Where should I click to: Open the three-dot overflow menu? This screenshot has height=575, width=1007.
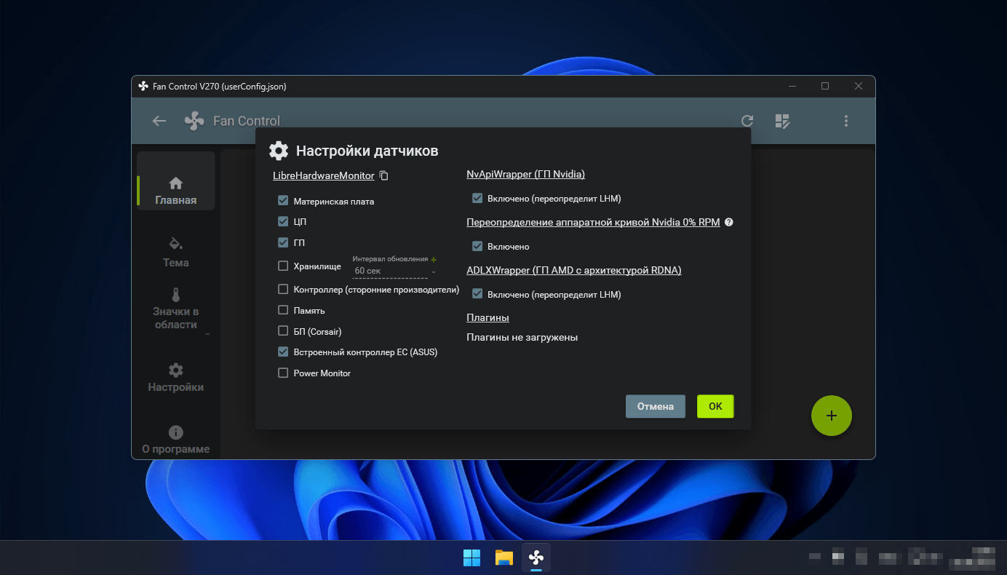click(x=846, y=121)
